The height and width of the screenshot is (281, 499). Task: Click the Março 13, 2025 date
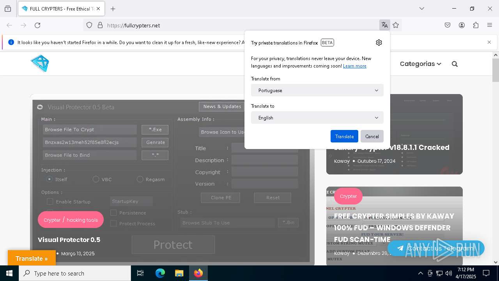[78, 254]
